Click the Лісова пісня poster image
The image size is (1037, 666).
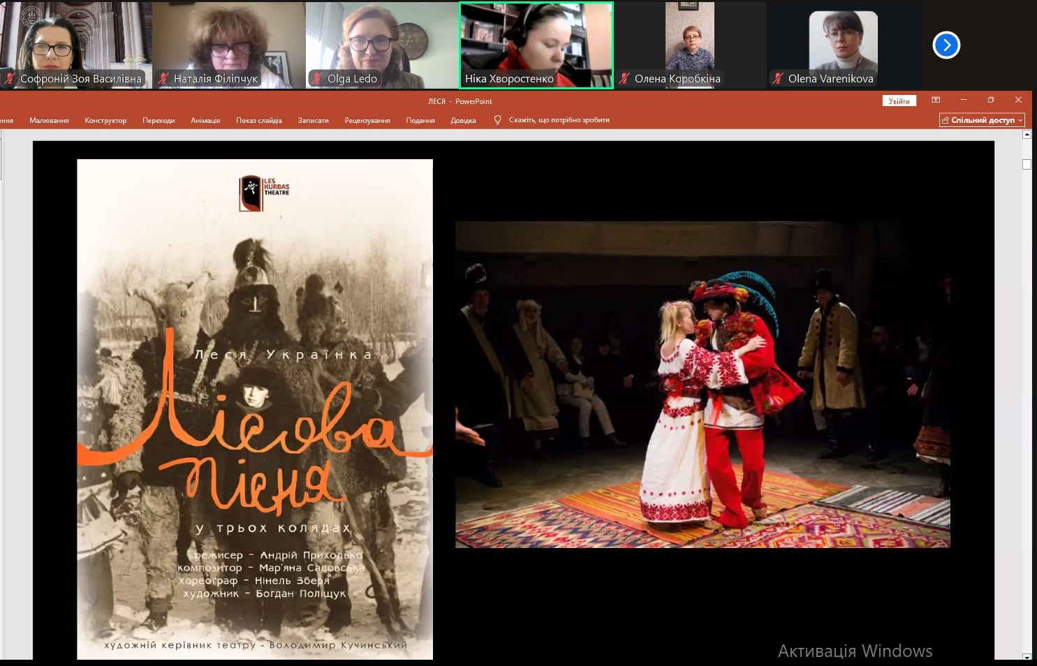255,409
